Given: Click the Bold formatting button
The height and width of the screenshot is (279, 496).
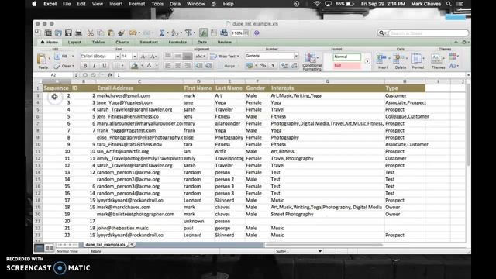Looking at the screenshot, I should tap(85, 66).
